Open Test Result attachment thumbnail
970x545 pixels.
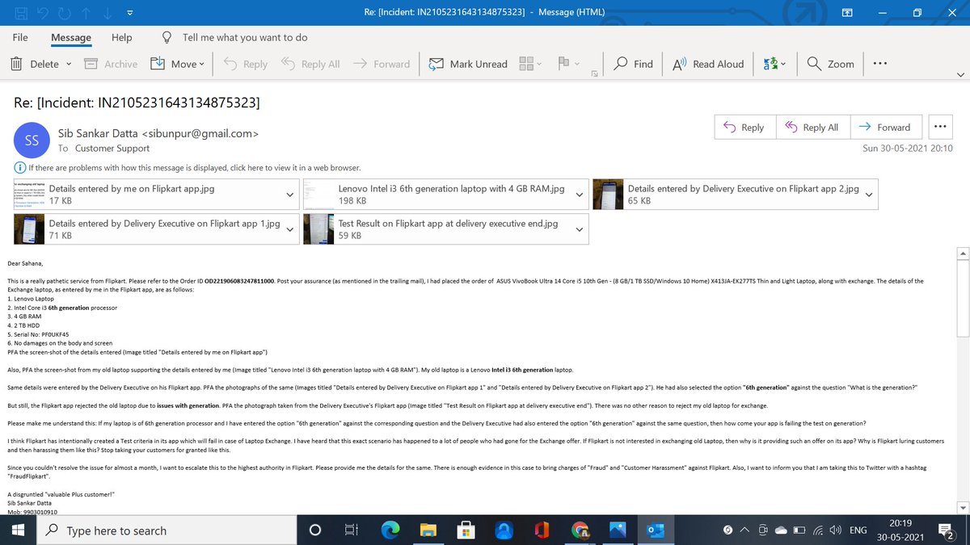(x=318, y=229)
